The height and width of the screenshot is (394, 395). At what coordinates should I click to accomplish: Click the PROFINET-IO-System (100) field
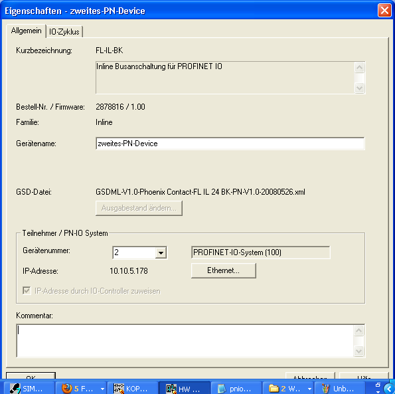261,252
